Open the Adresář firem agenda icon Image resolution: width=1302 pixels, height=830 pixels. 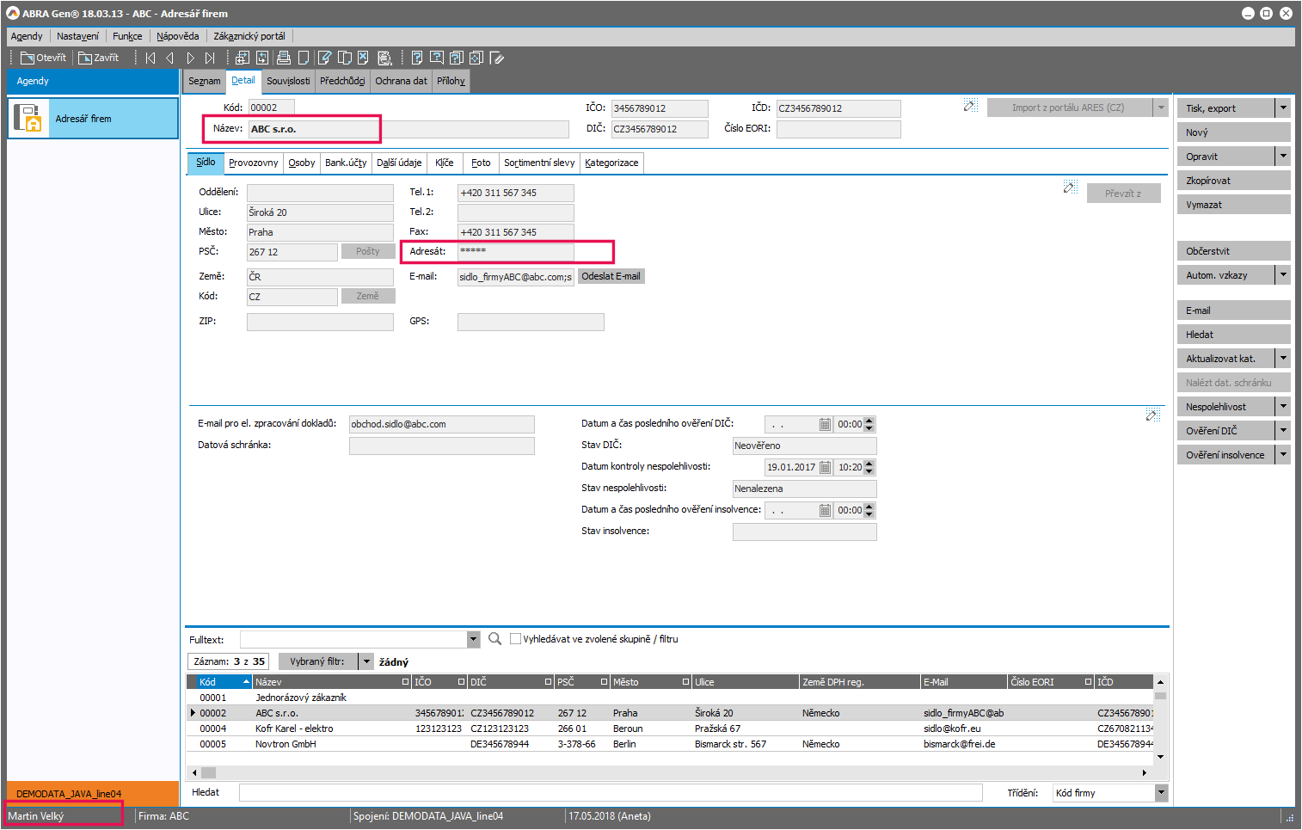click(x=28, y=119)
